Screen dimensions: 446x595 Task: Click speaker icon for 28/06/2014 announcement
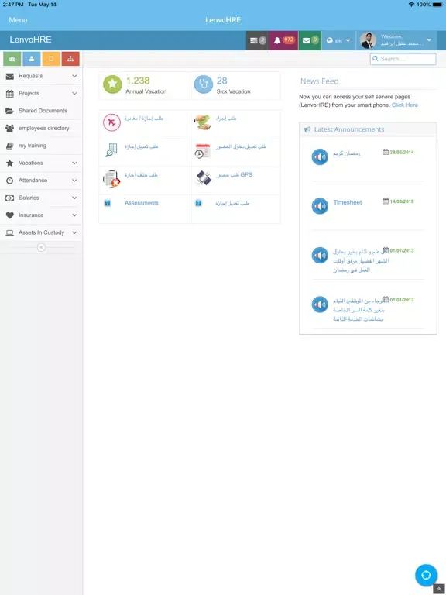(x=320, y=157)
